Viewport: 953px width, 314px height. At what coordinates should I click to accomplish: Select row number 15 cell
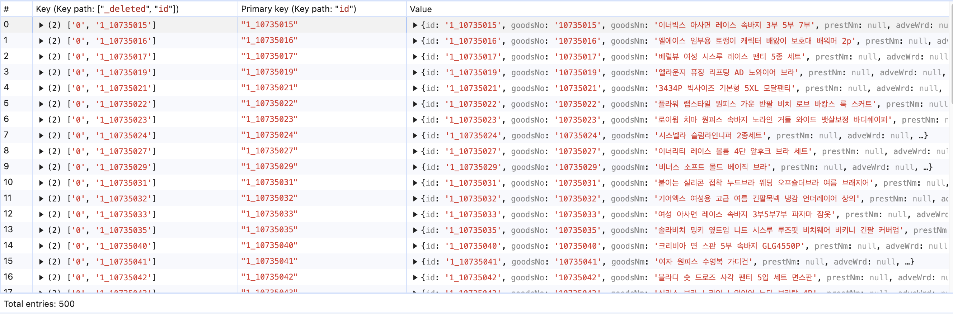point(9,261)
